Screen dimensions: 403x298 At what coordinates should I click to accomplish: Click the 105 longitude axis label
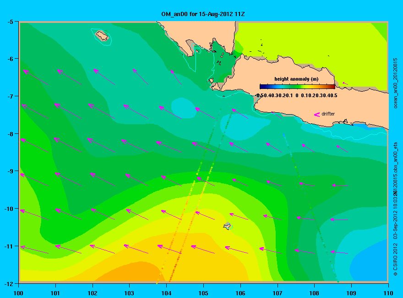[x=203, y=293]
